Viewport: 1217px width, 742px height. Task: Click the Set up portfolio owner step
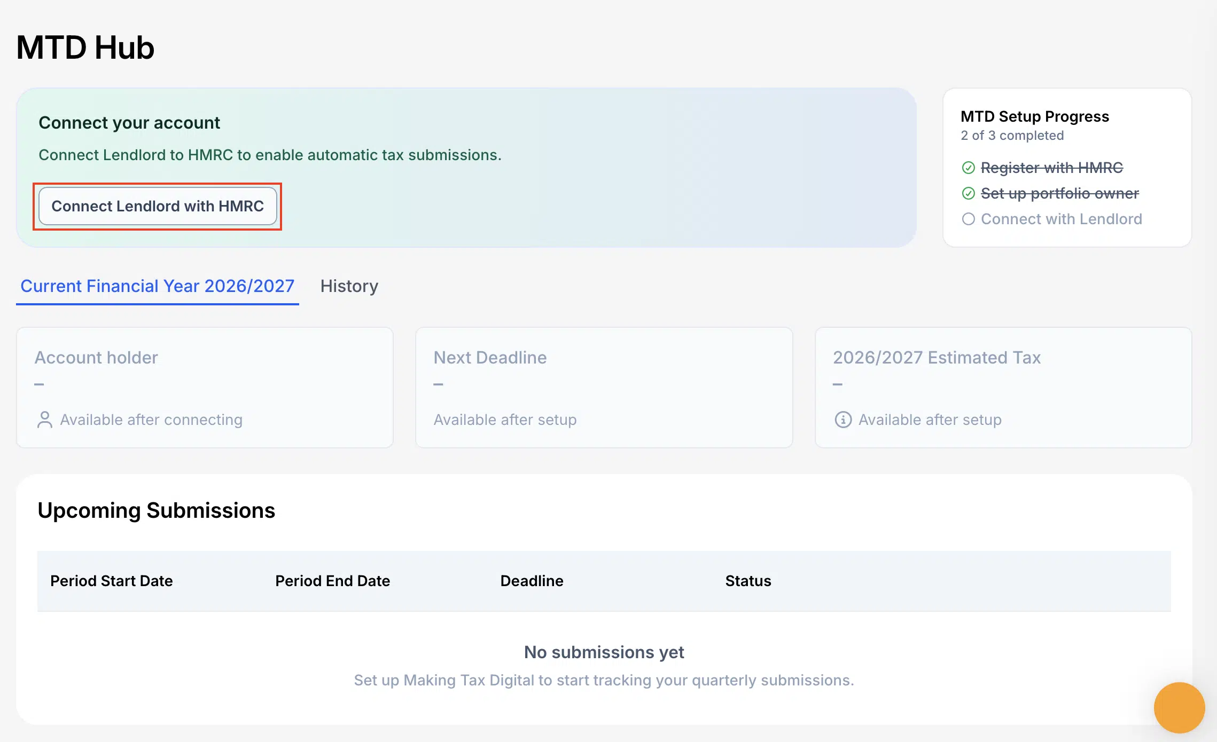(1060, 193)
